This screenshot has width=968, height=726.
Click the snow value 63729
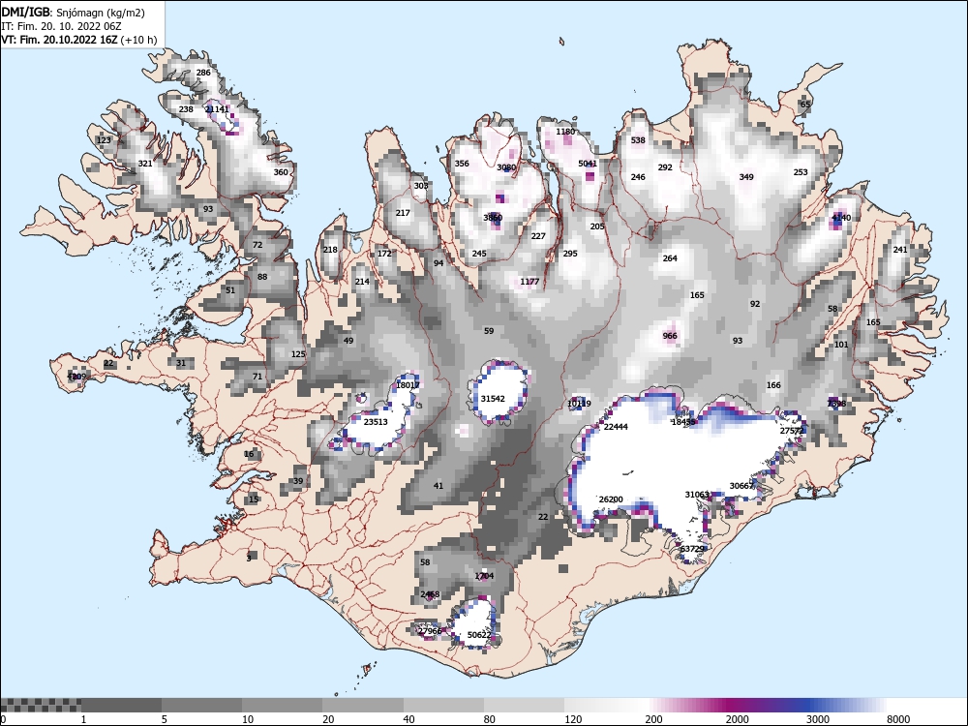[x=692, y=549]
